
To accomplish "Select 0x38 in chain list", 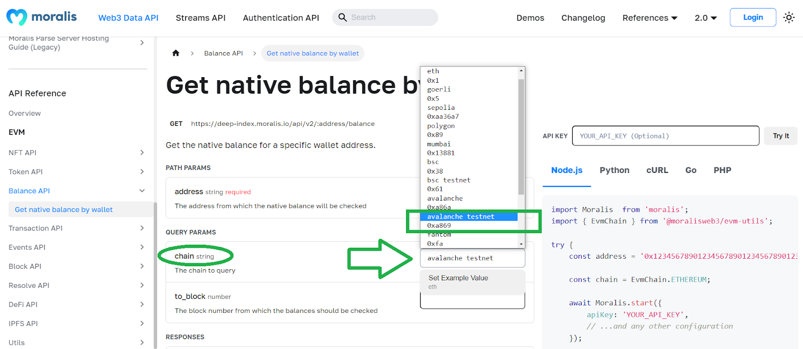I will click(x=435, y=171).
